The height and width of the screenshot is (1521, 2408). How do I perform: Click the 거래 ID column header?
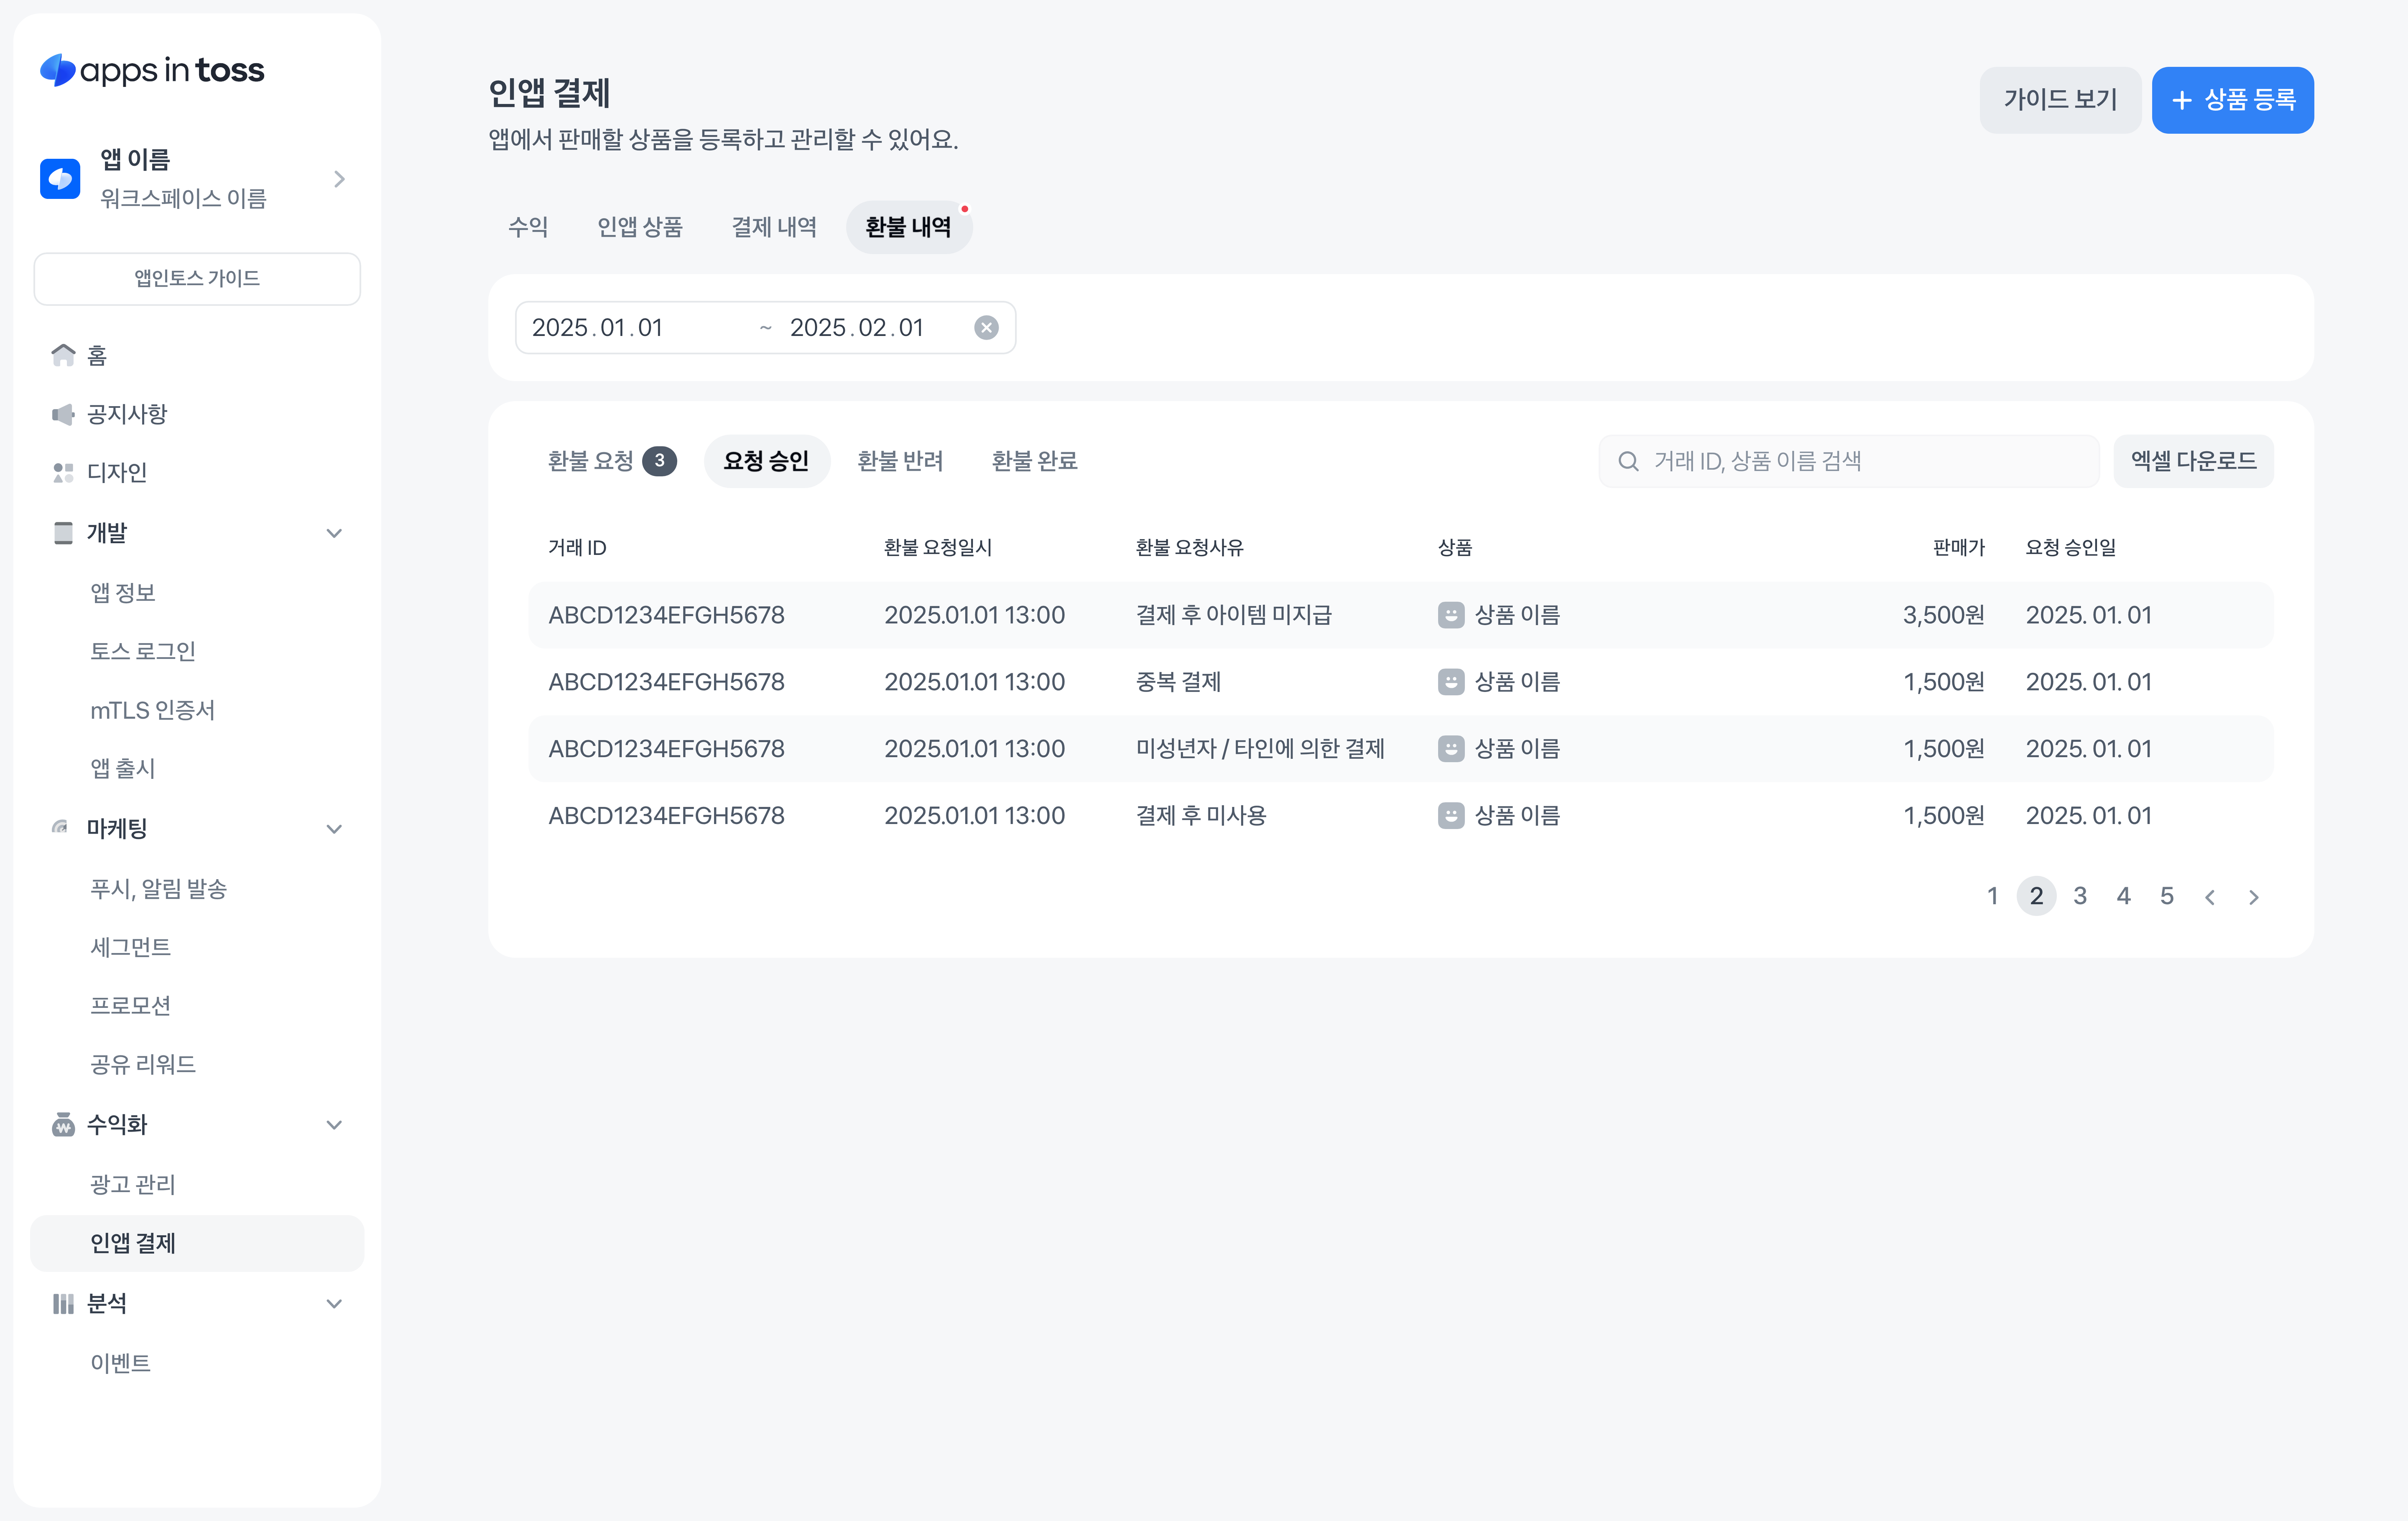(x=577, y=548)
